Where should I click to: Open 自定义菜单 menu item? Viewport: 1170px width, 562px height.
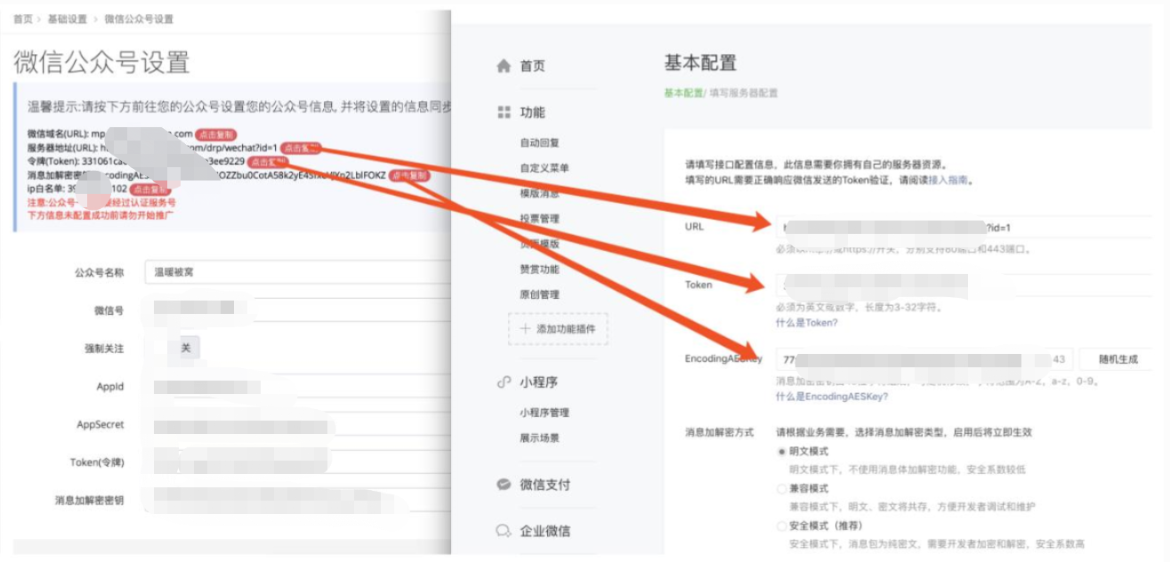pyautogui.click(x=545, y=168)
